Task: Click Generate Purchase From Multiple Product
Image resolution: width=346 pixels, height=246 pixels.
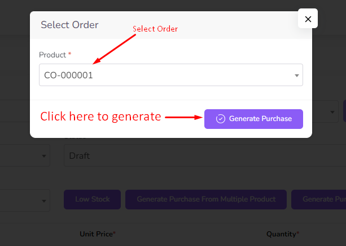Action: click(x=206, y=199)
